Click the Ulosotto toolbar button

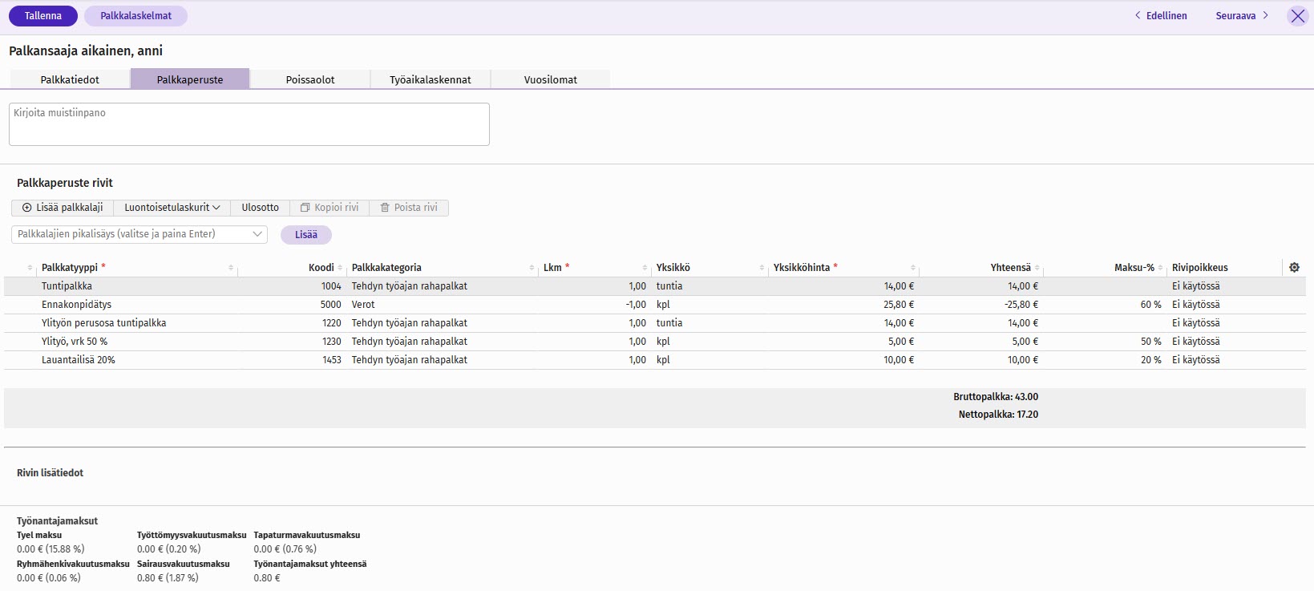261,208
